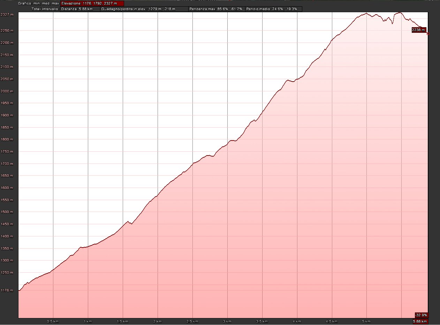Click the 5 km label on distance axis
The image size is (440, 325).
(x=366, y=321)
